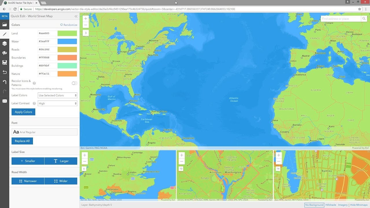Zoom out on the level 6 minimap
The image size is (370, 208).
[85, 161]
